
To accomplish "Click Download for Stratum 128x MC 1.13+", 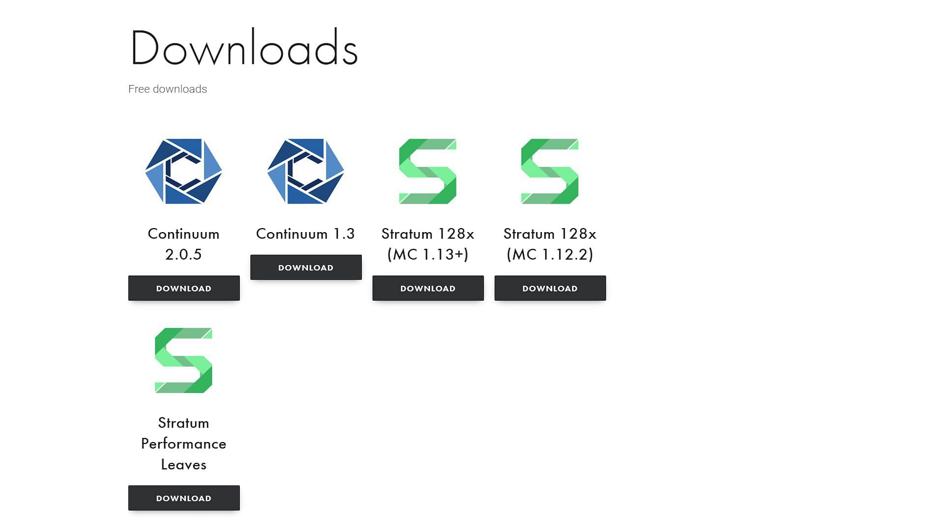I will (428, 288).
